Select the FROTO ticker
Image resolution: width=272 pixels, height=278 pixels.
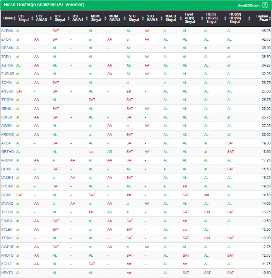click(7, 255)
